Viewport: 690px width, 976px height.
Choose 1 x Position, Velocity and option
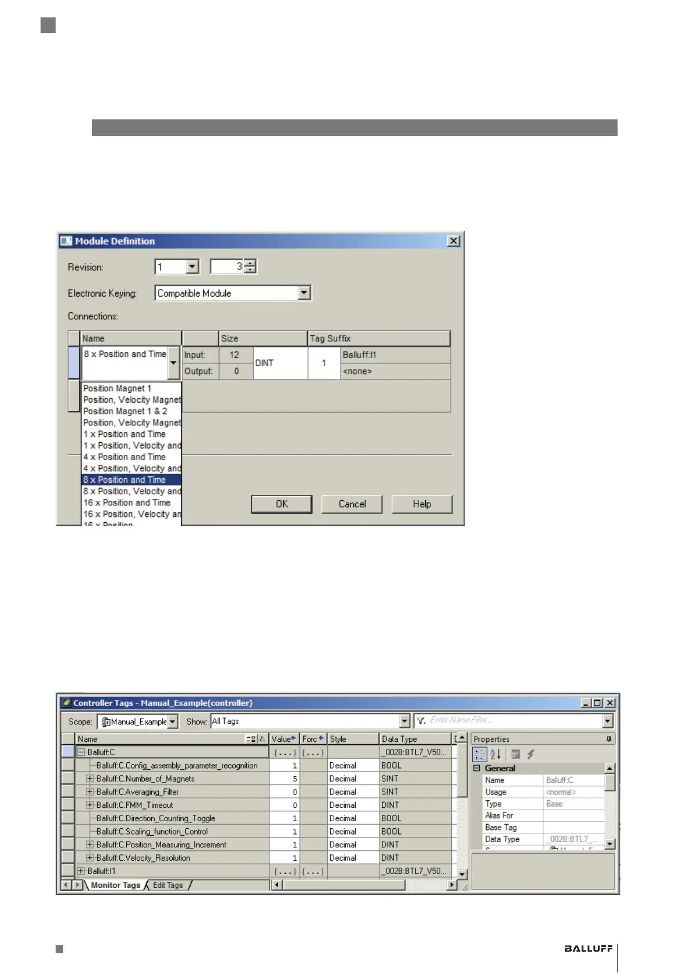[132, 446]
